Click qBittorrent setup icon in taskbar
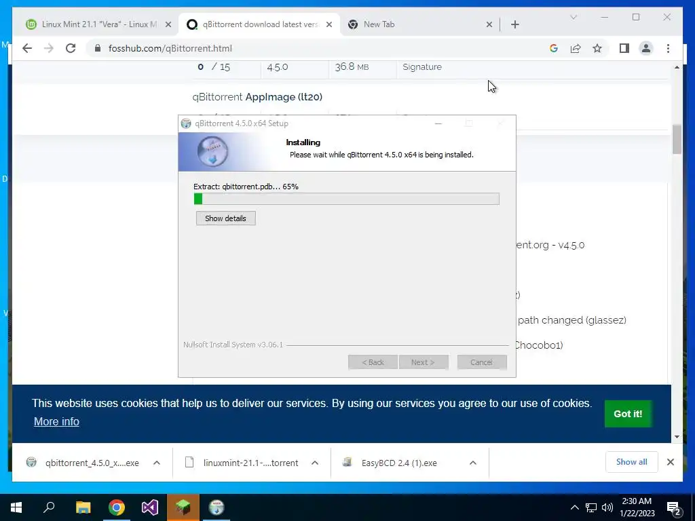The height and width of the screenshot is (521, 695). [217, 507]
